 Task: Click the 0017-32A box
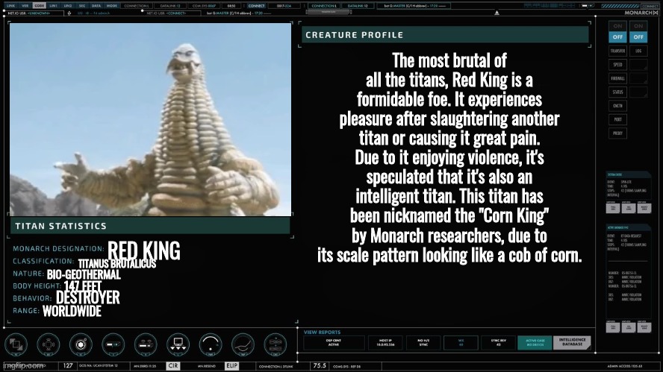pos(284,6)
